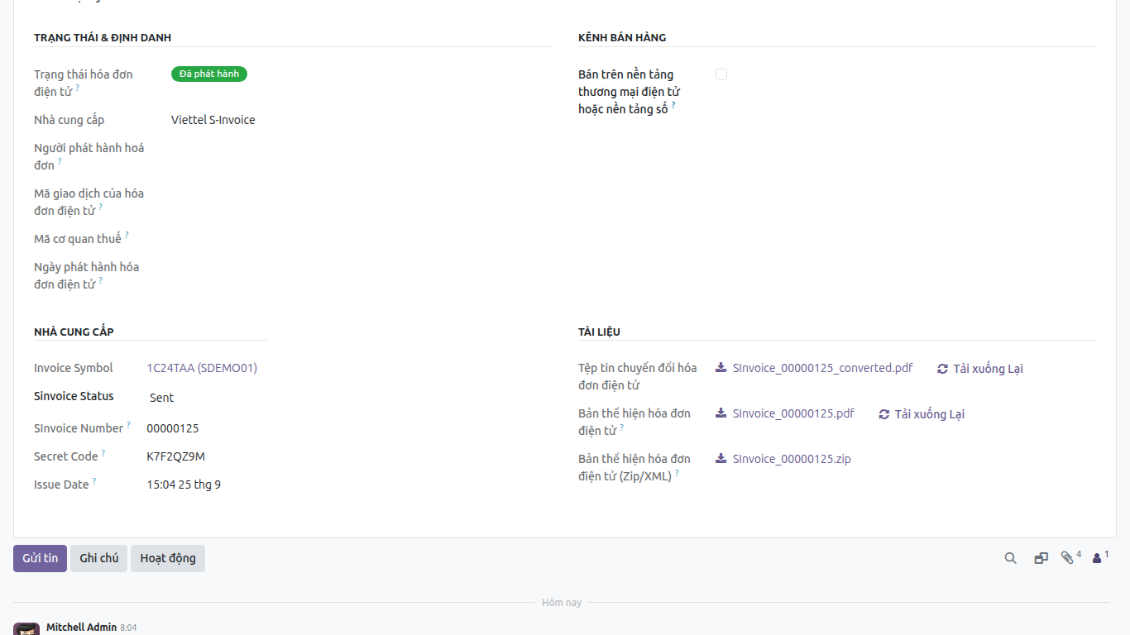Click download icon for SInvoice_00000125_converted.pdf

721,368
